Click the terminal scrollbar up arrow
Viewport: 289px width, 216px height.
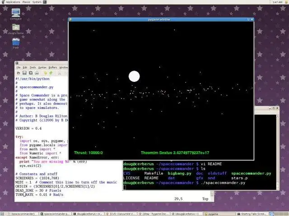[277, 116]
